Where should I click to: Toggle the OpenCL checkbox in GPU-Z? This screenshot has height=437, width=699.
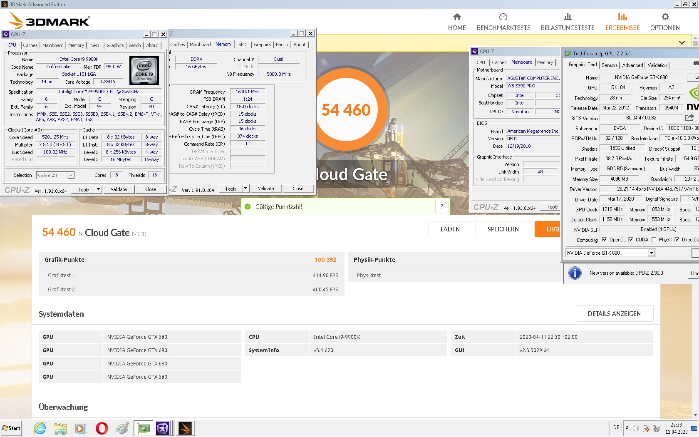605,239
